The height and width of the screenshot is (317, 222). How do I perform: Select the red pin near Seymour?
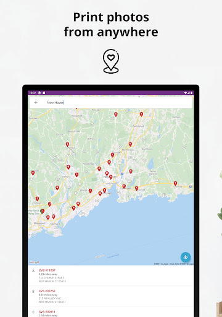67,144
